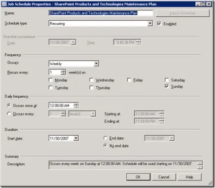Image resolution: width=215 pixels, height=188 pixels.
Task: Click the Name text field
Action: pos(101,13)
